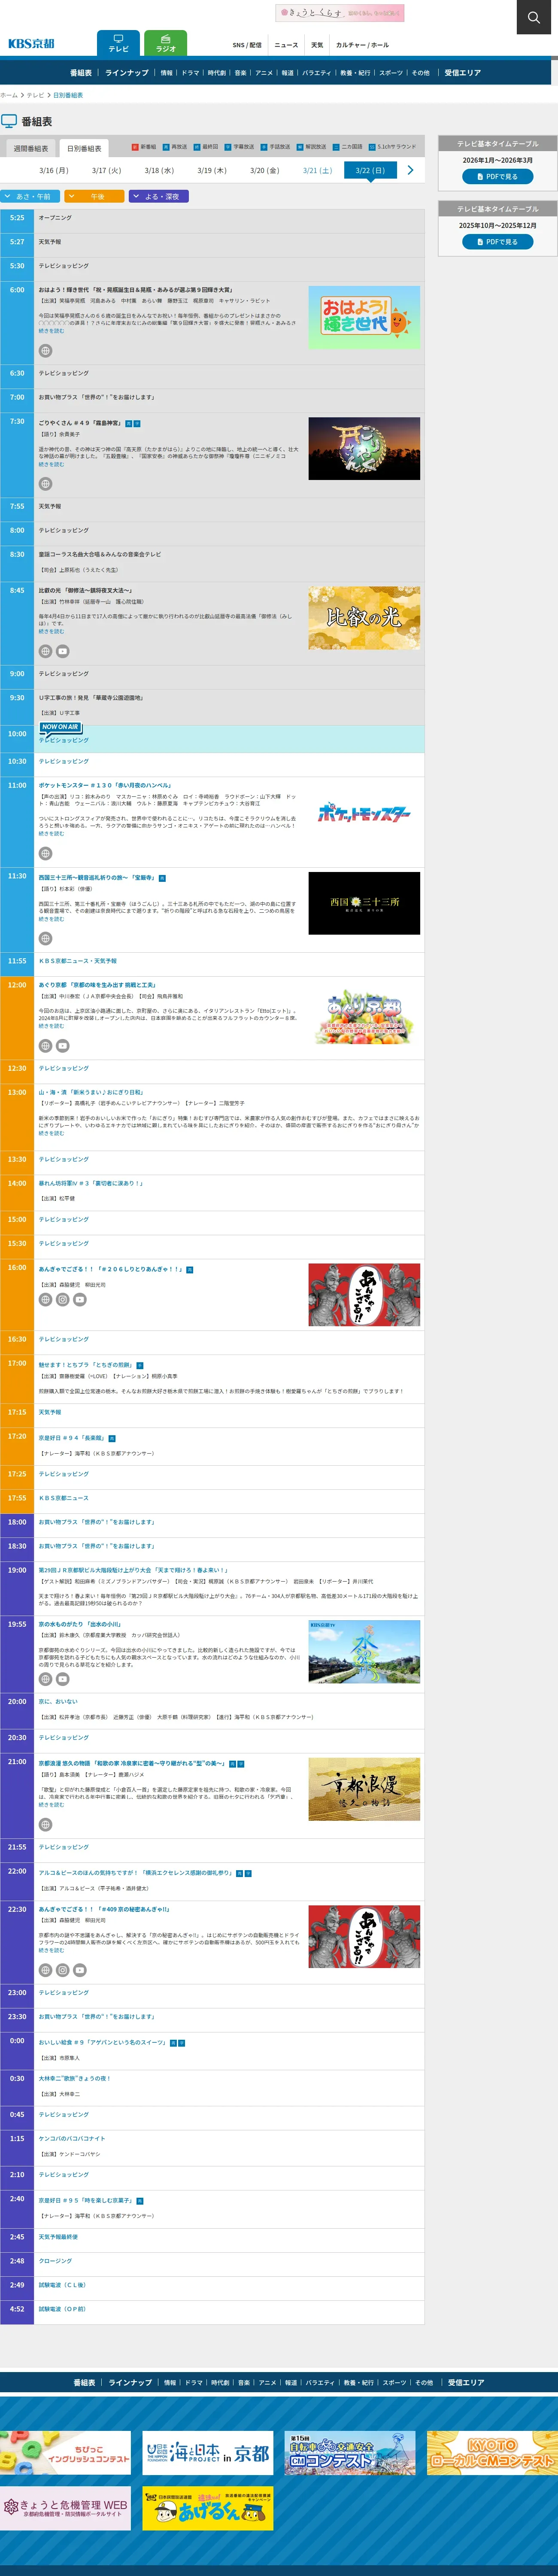Open top ラインナップ menu item

(x=127, y=72)
